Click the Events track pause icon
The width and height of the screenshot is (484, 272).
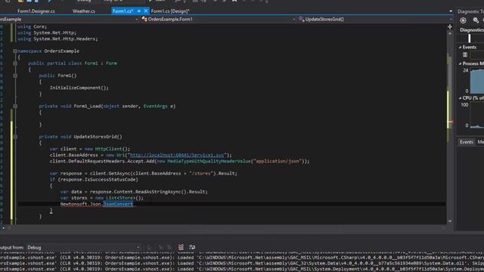pyautogui.click(x=465, y=55)
